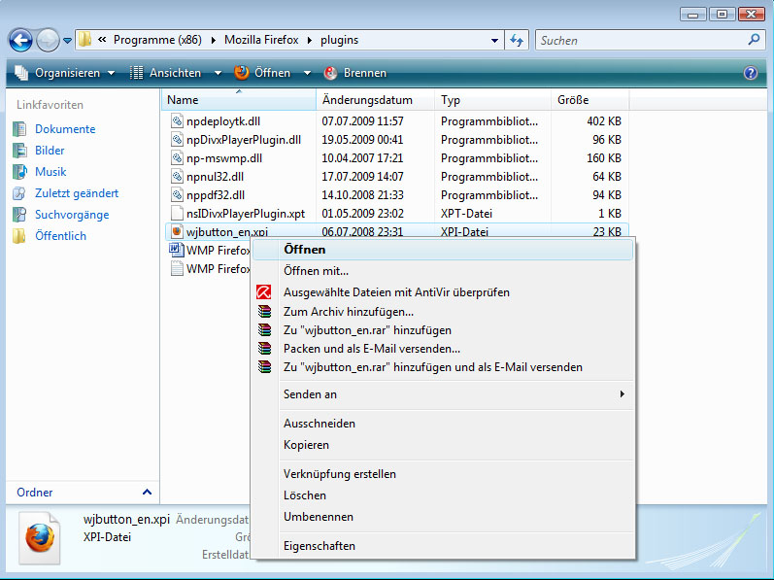
Task: Sort by Änderungsdatum column header
Action: click(x=375, y=100)
